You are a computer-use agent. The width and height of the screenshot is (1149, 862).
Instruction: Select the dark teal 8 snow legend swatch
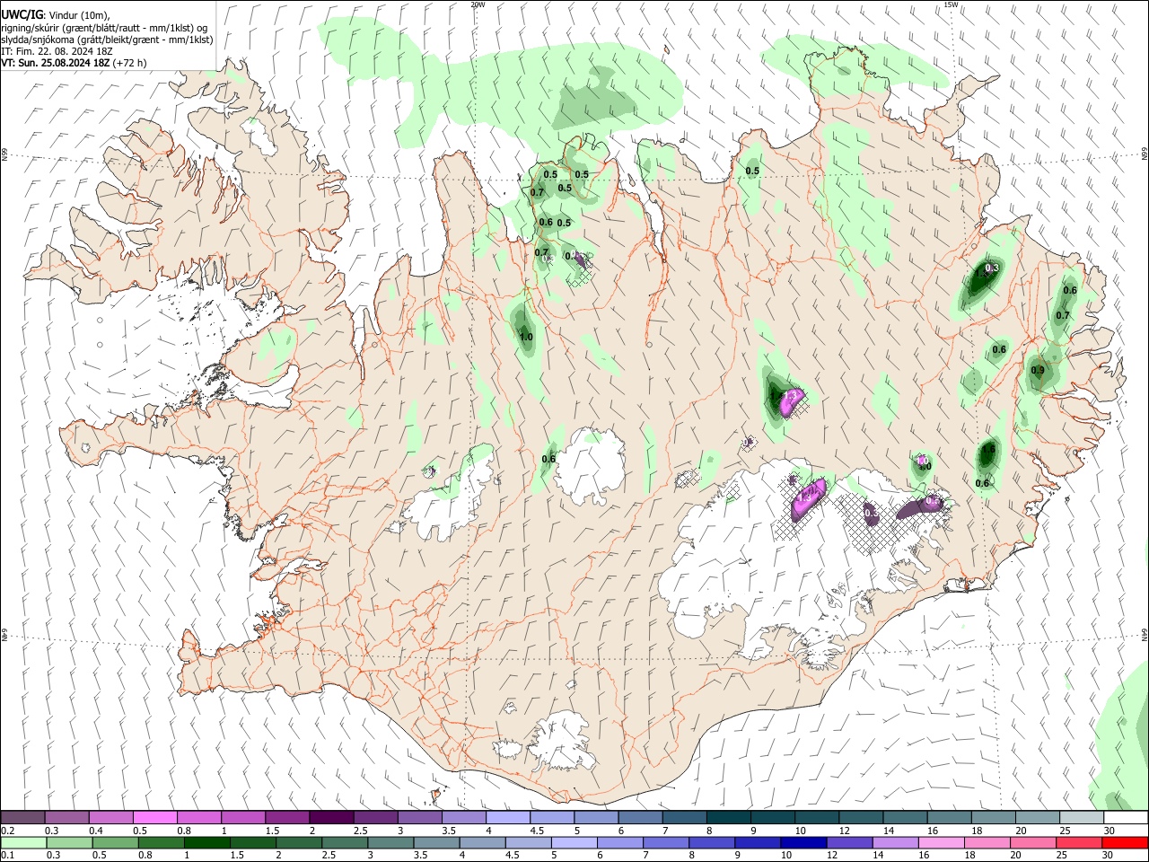tap(729, 818)
